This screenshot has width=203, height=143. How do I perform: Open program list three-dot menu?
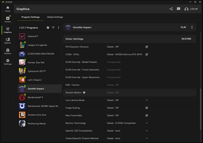(59, 28)
